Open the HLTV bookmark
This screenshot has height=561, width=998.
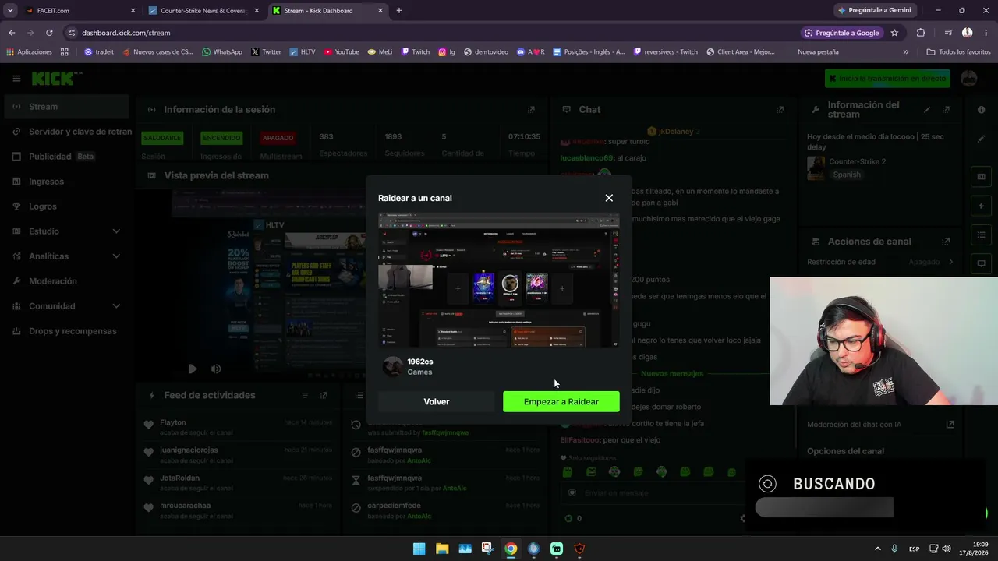pos(303,52)
